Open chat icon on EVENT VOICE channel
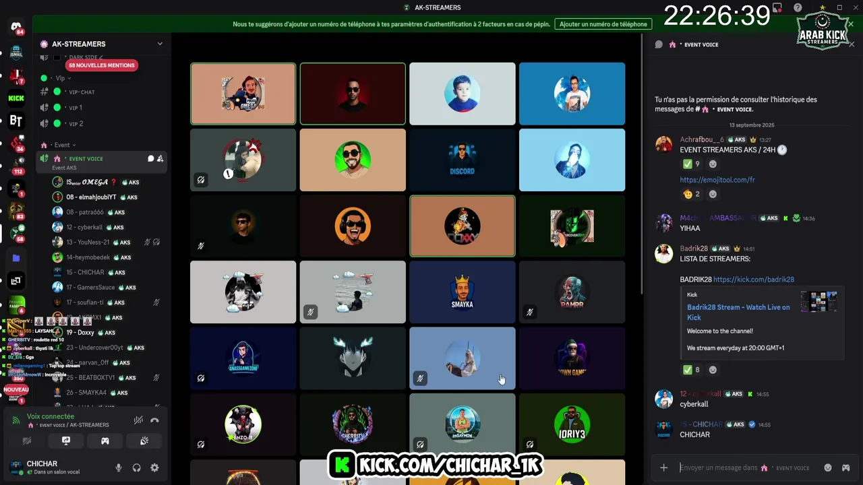The height and width of the screenshot is (485, 863). point(151,159)
